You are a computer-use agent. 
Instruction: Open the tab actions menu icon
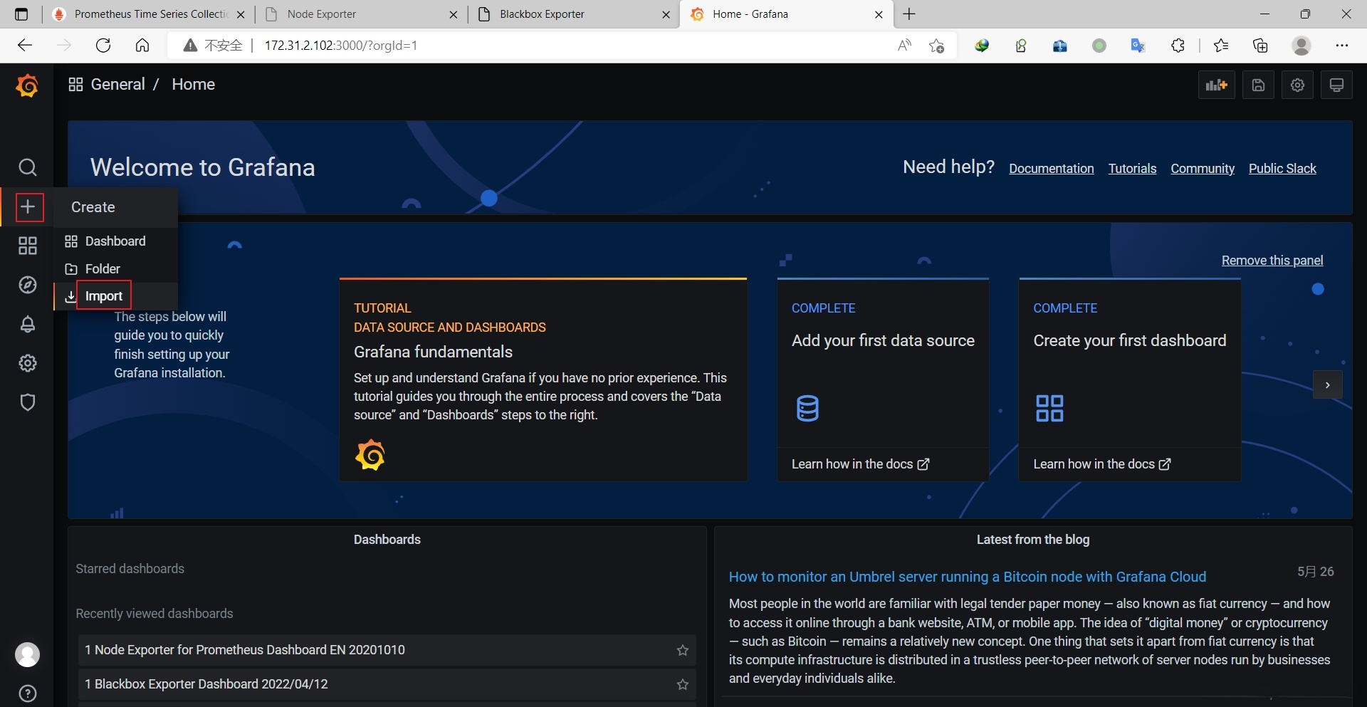[21, 14]
